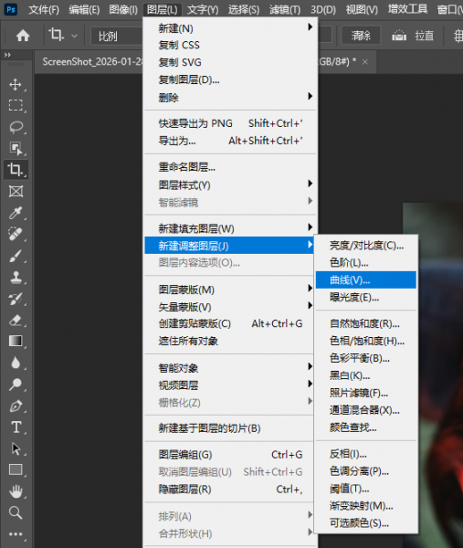Open the 文字(Y) menu
The height and width of the screenshot is (548, 463).
(203, 9)
